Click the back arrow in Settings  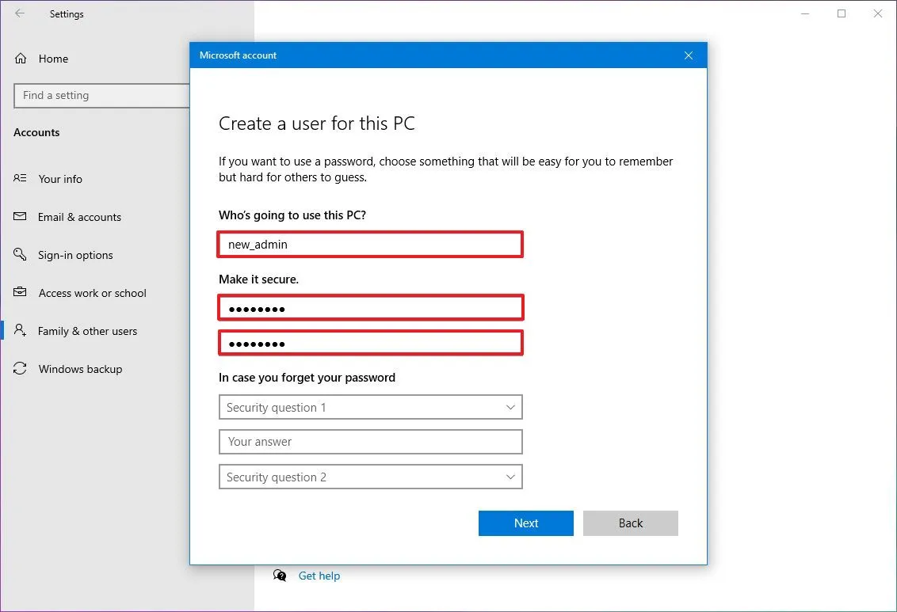pyautogui.click(x=19, y=13)
